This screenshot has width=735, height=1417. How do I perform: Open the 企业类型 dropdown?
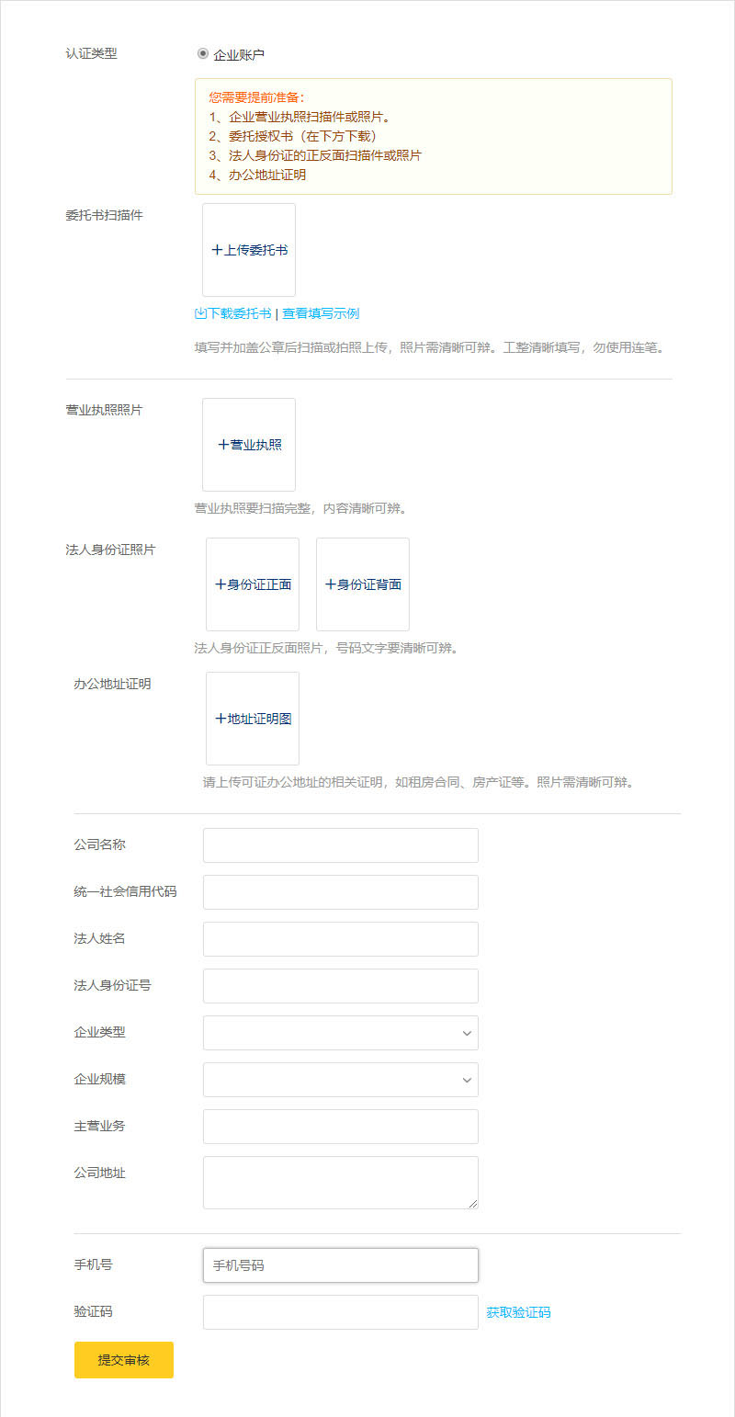(341, 1033)
